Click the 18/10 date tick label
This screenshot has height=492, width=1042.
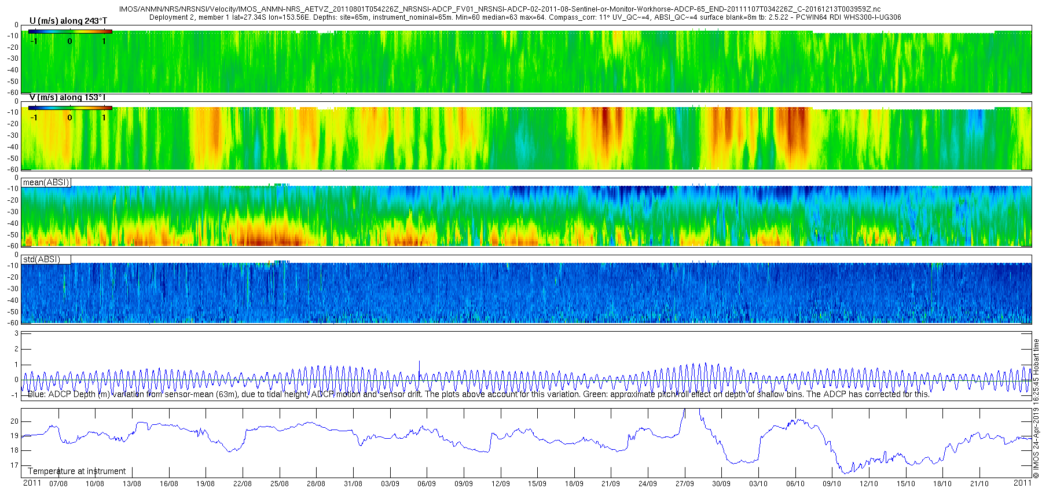(942, 484)
